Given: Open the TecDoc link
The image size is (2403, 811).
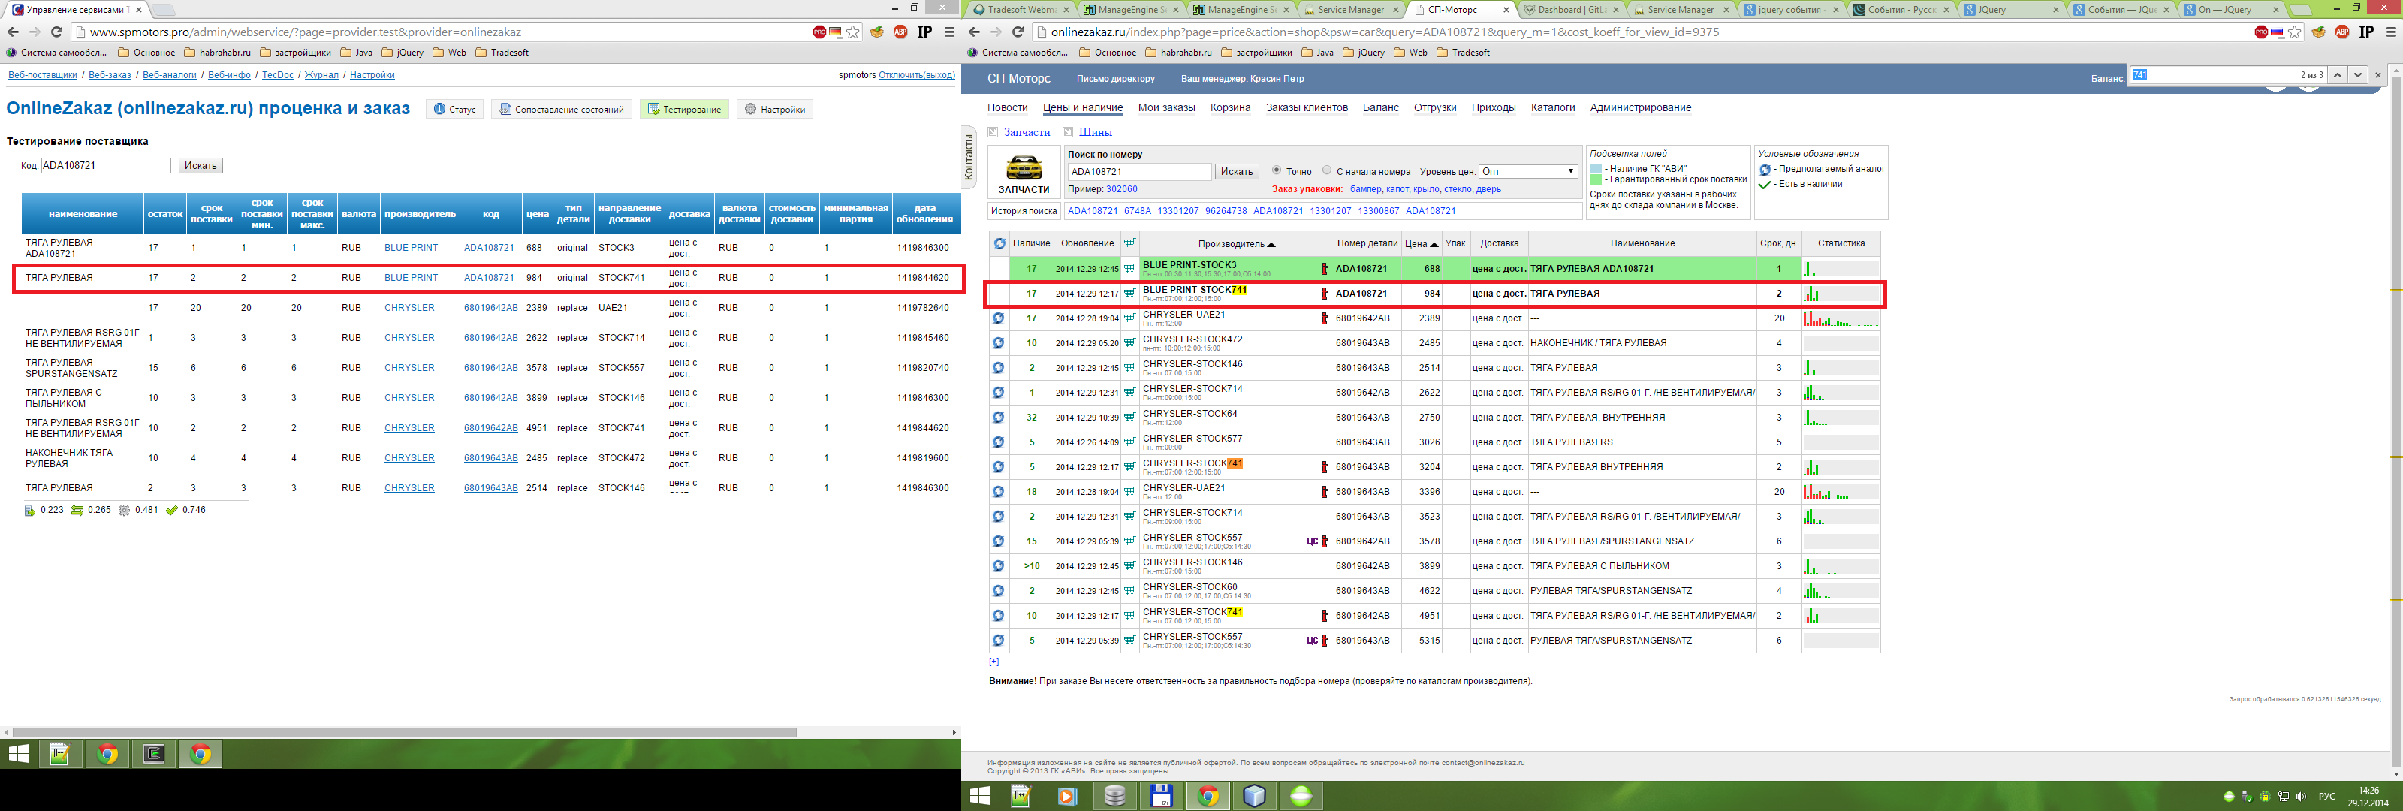Looking at the screenshot, I should (278, 74).
